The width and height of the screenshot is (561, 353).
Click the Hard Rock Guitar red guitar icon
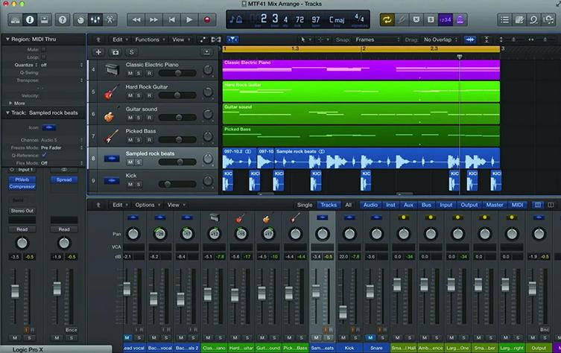(111, 92)
